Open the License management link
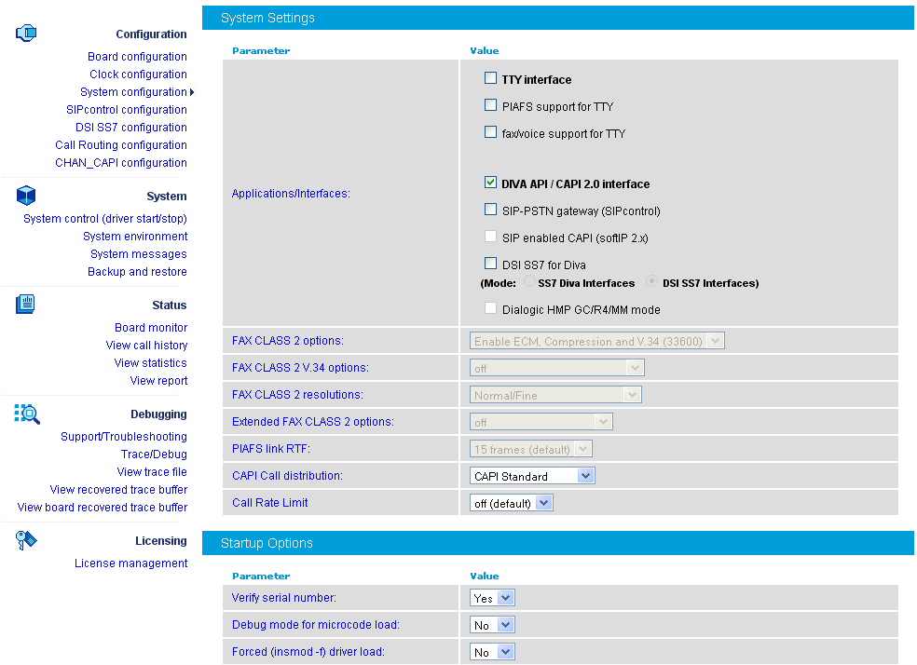Image resolution: width=917 pixels, height=665 pixels. point(130,563)
